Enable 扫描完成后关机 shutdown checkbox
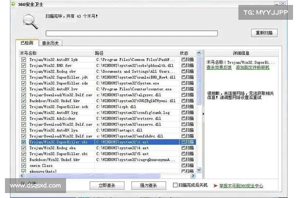 point(175,185)
